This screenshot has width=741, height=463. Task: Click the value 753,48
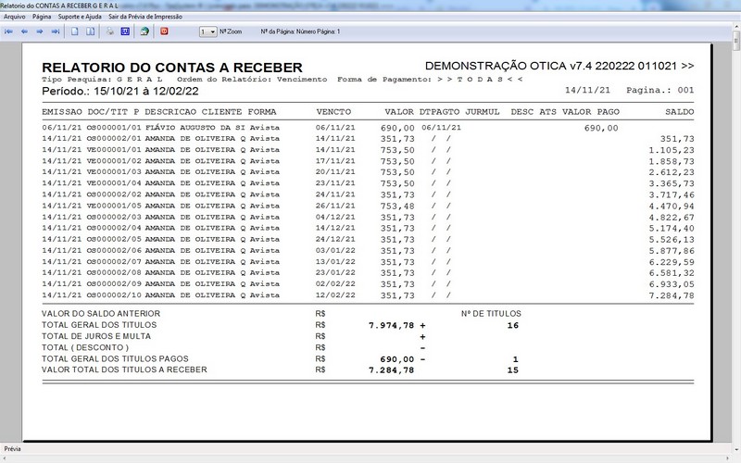397,206
